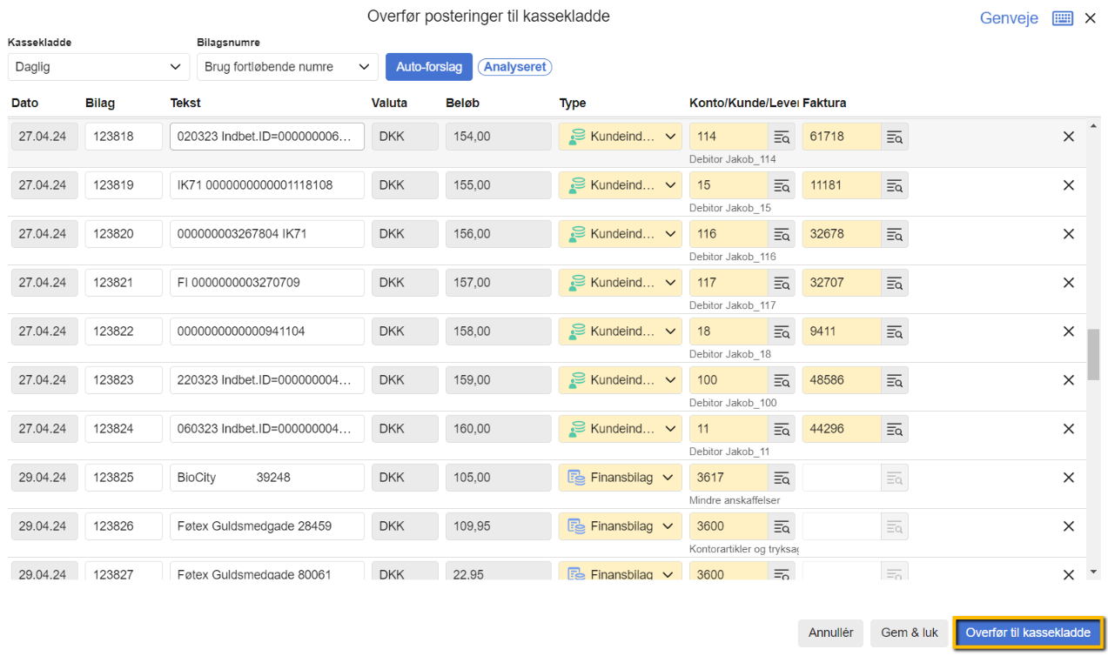Image resolution: width=1108 pixels, height=656 pixels.
Task: Expand the Kassekladde Daglig dropdown
Action: 98,67
